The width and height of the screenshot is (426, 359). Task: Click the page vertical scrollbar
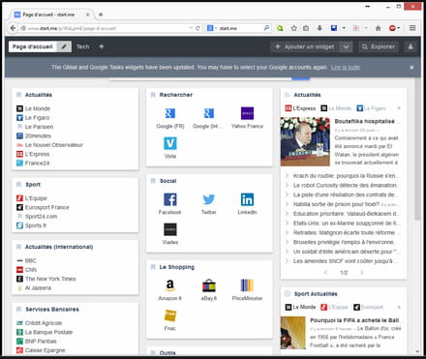(417, 148)
